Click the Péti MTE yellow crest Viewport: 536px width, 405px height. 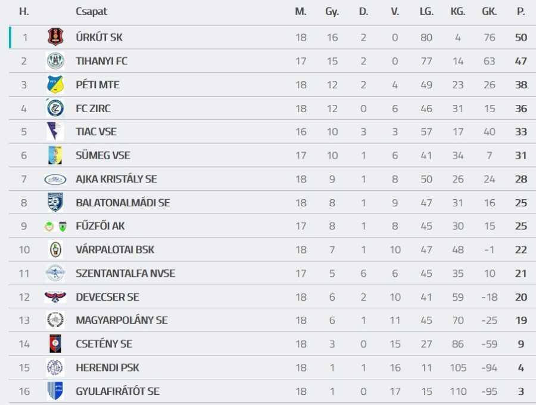pyautogui.click(x=55, y=85)
